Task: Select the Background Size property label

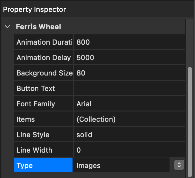Action: coord(43,73)
